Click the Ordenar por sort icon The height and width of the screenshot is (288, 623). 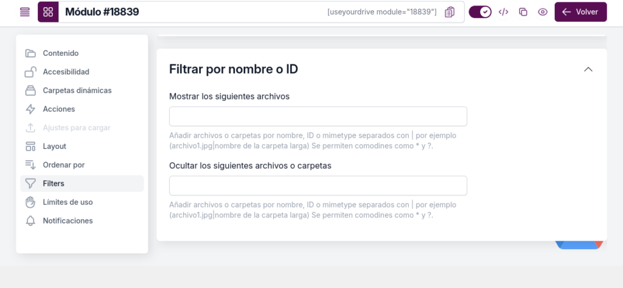click(x=30, y=165)
